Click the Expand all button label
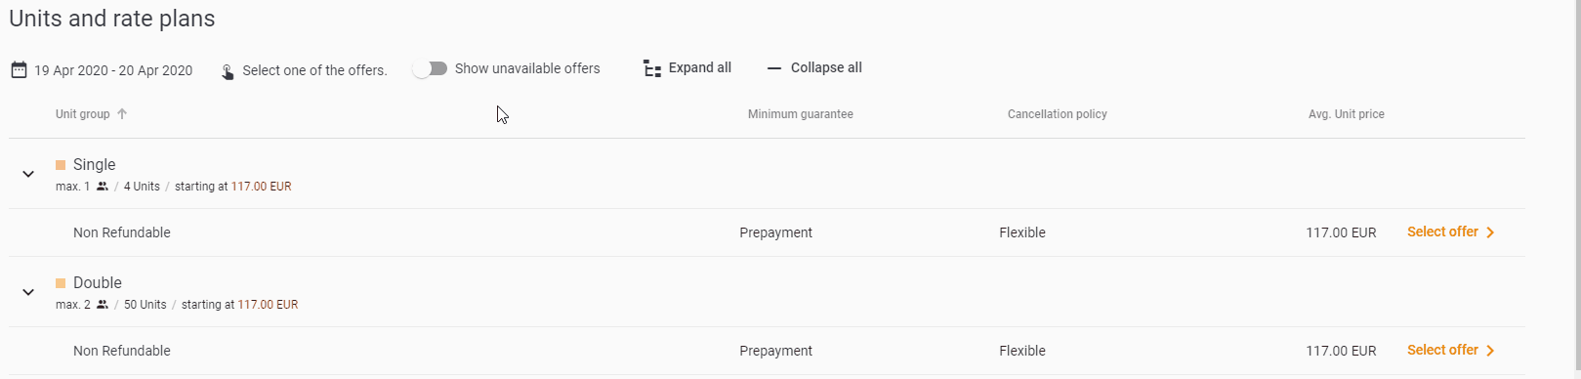Image resolution: width=1581 pixels, height=379 pixels. 700,67
